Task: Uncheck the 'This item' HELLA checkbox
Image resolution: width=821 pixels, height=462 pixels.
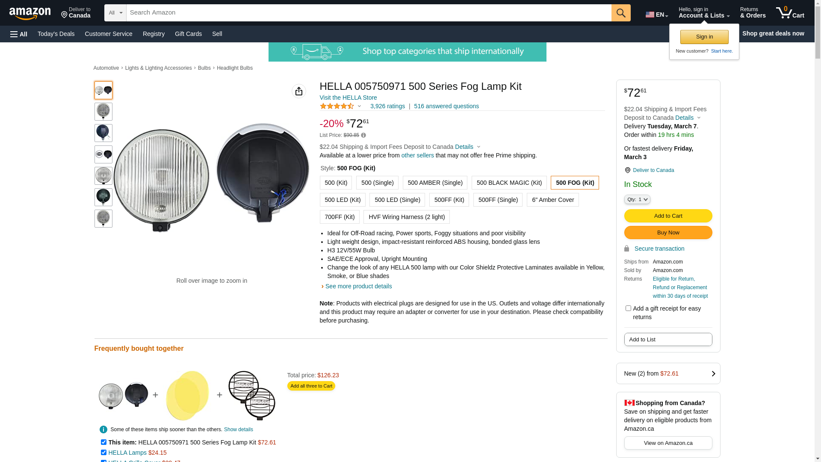Action: click(103, 442)
